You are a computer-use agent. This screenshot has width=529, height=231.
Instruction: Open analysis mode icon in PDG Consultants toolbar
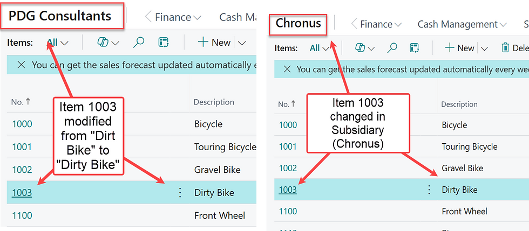[x=164, y=43]
